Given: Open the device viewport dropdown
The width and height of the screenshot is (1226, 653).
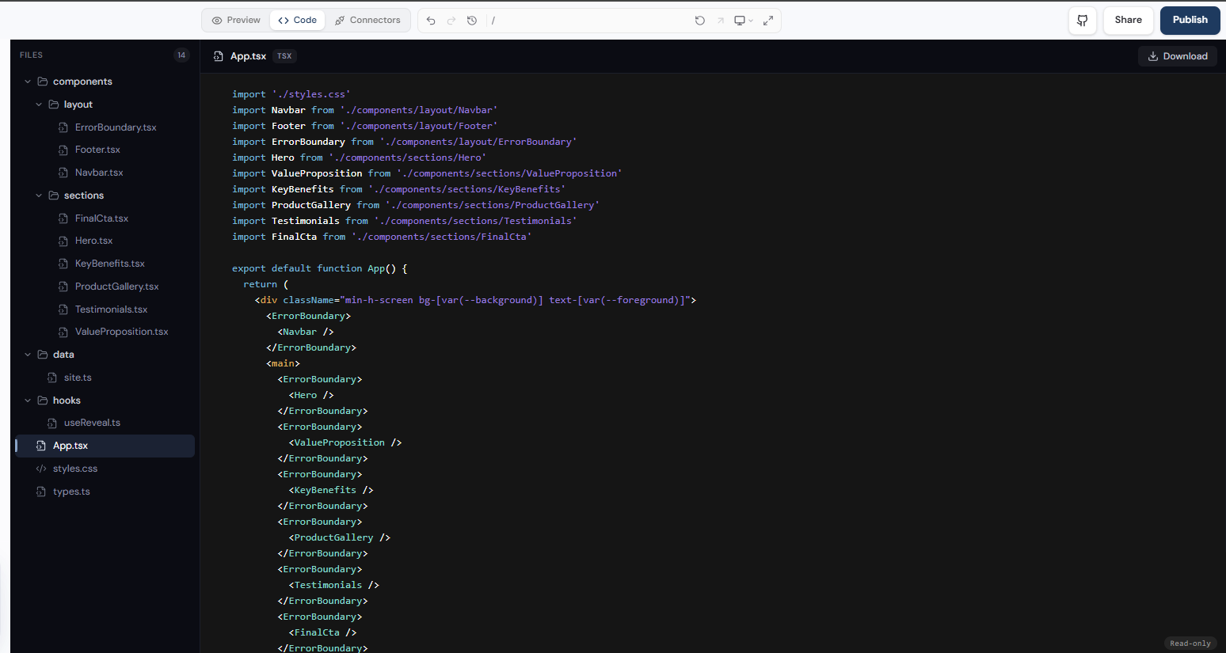Looking at the screenshot, I should click(743, 21).
